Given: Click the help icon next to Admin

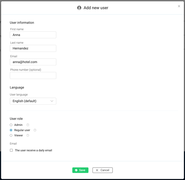Looking at the screenshot, I should tap(27, 125).
